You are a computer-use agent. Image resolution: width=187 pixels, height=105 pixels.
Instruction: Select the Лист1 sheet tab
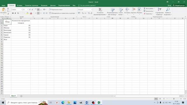tap(13, 96)
